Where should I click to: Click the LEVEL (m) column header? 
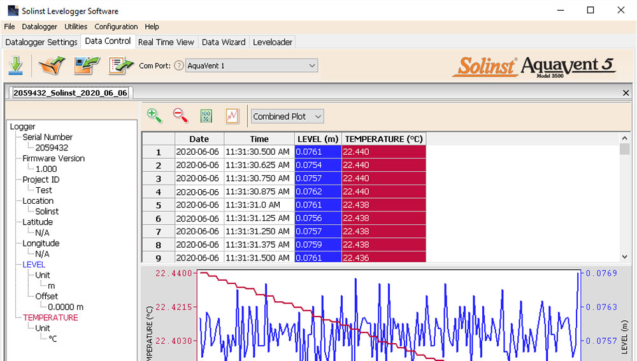coord(318,139)
